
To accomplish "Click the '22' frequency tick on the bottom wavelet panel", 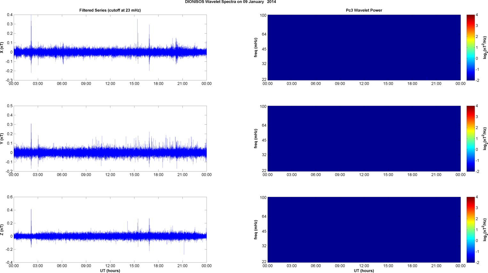I will (264, 261).
